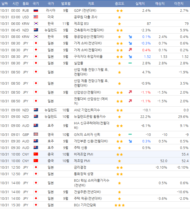Click the Russia flag icon

36,10
